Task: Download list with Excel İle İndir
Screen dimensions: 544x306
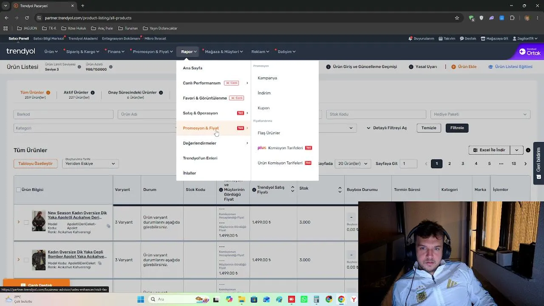Action: (x=490, y=150)
